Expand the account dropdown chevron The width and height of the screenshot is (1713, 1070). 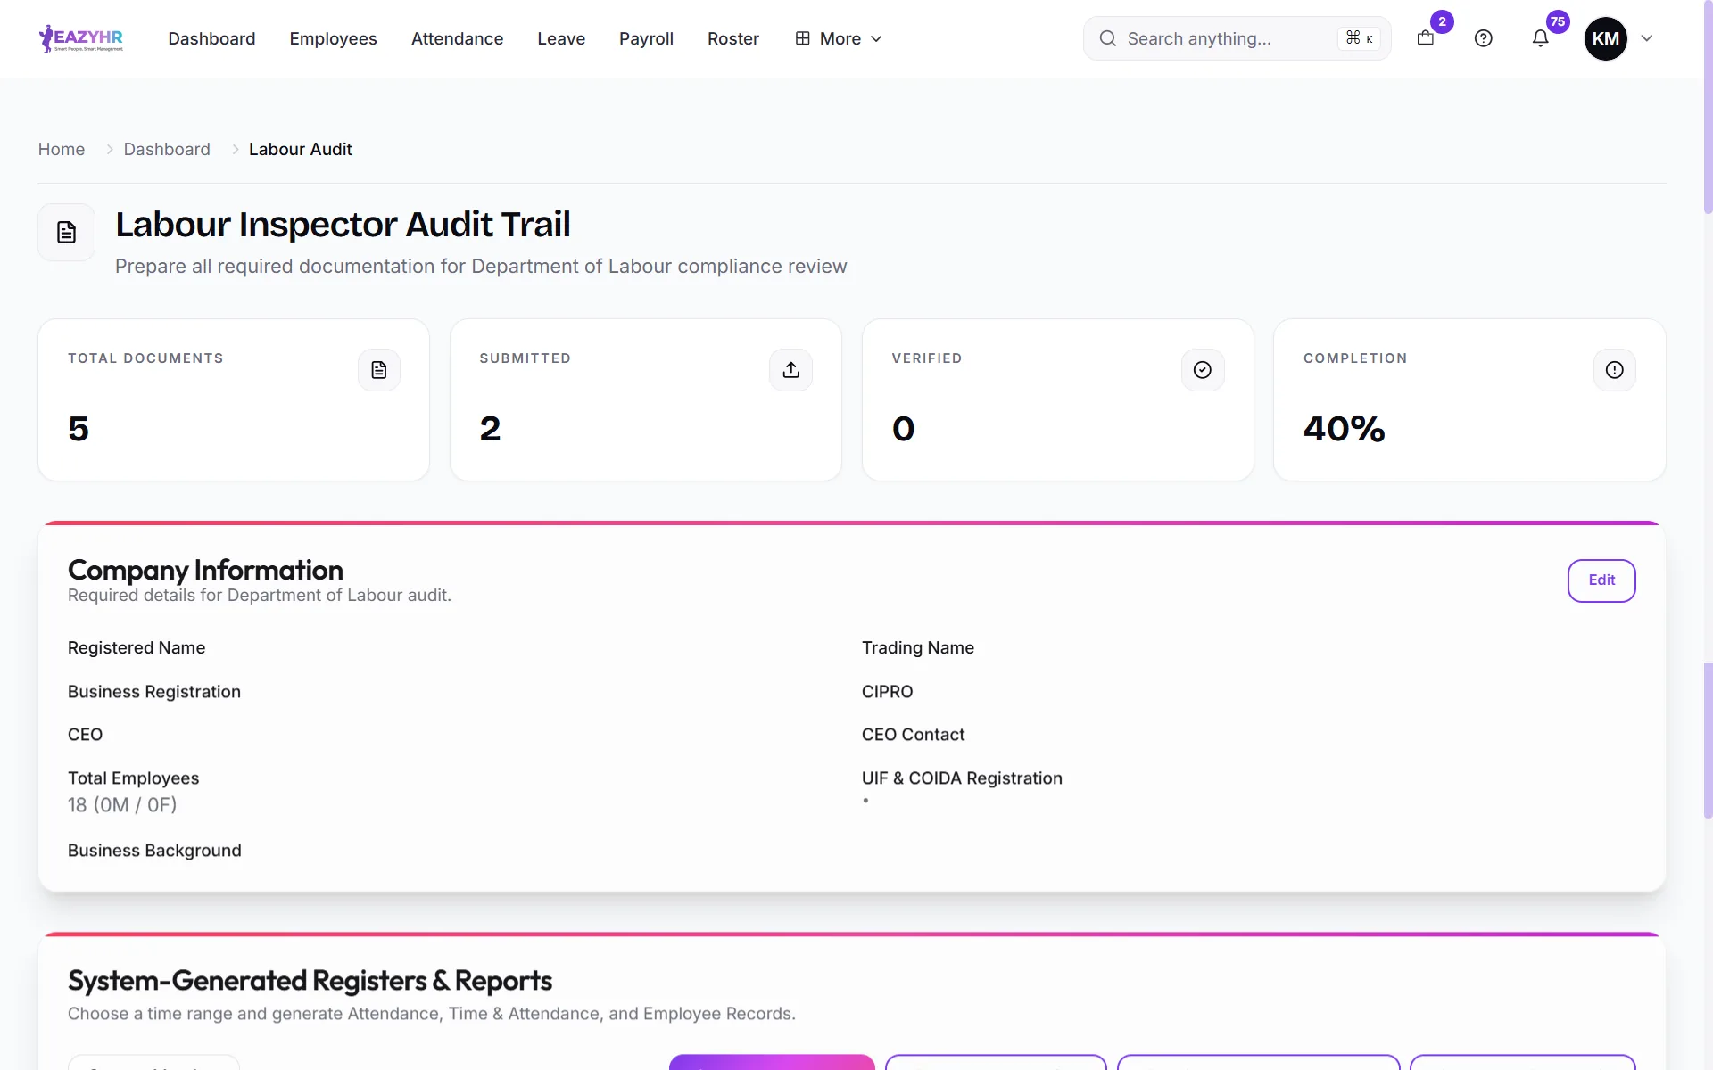click(1647, 38)
